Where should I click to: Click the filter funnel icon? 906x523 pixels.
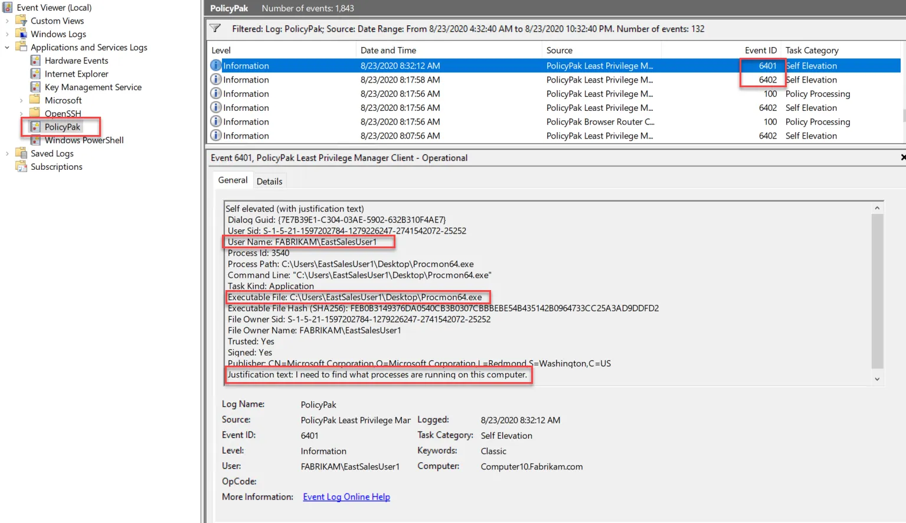click(215, 29)
